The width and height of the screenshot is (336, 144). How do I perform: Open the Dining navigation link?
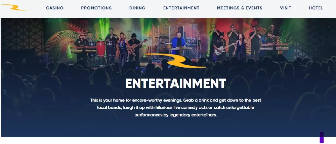[137, 8]
